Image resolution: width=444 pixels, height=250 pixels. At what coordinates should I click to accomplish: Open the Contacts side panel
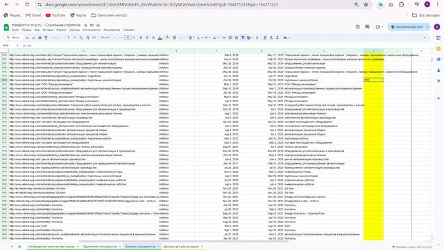[x=438, y=70]
